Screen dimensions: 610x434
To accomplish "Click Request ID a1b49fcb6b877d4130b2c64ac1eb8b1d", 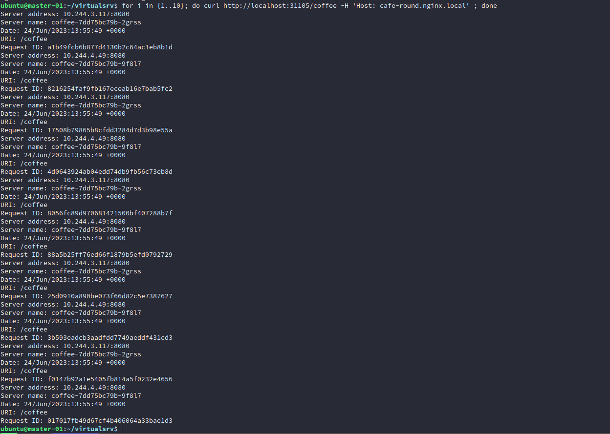I will coord(109,47).
